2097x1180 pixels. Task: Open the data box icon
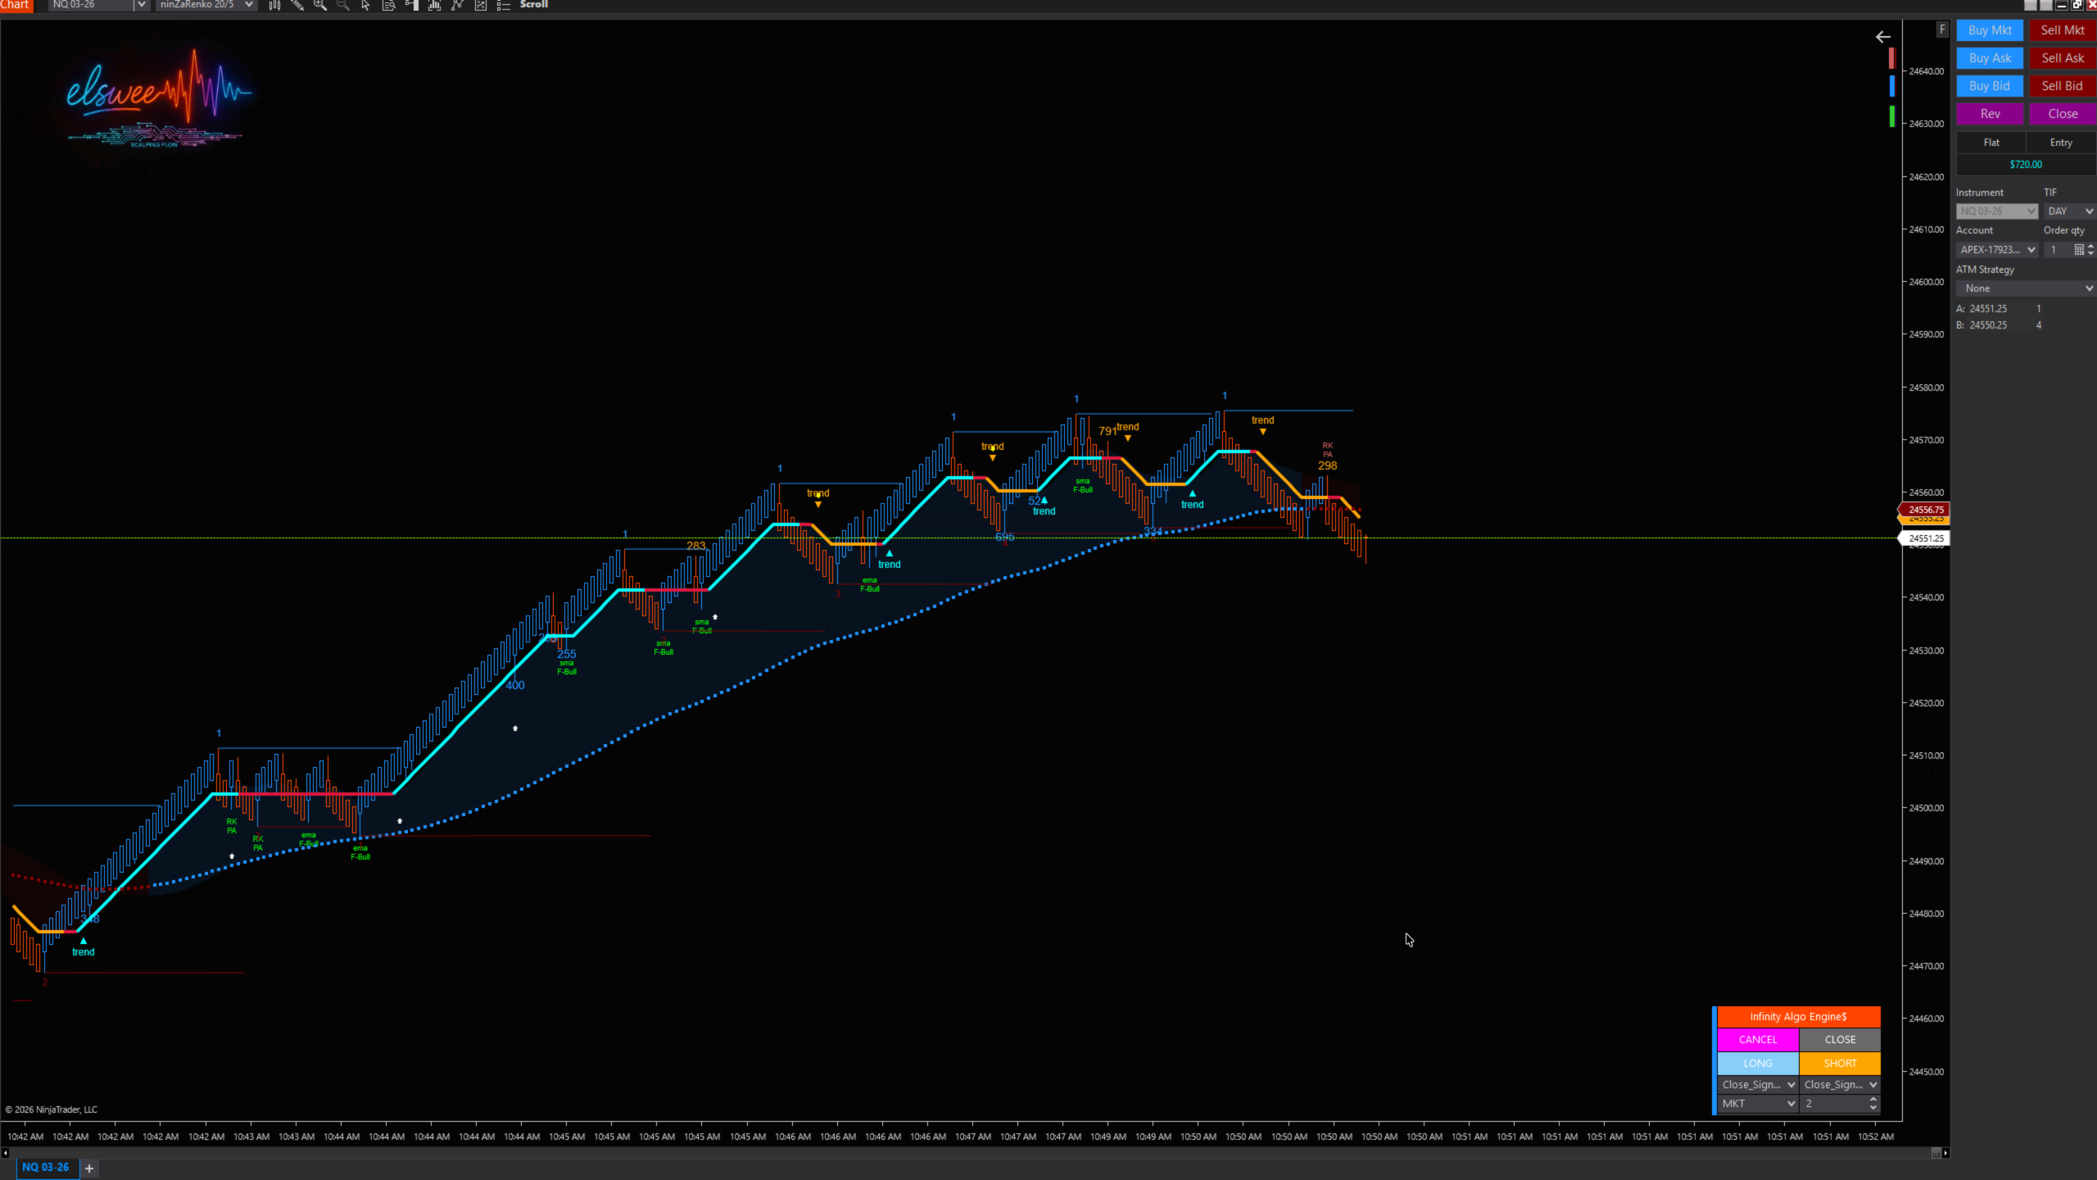pos(389,5)
